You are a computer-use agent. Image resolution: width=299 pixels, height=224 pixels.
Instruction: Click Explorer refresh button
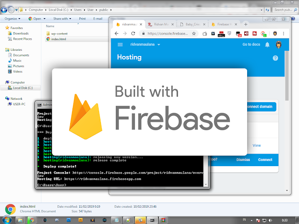(267, 10)
